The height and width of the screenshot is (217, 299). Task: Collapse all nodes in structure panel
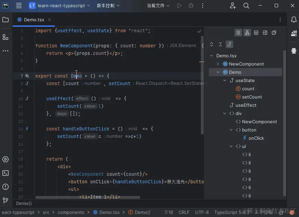click(x=220, y=44)
